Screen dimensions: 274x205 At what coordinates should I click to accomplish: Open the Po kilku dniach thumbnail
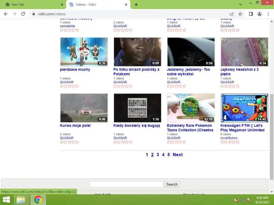(x=137, y=52)
